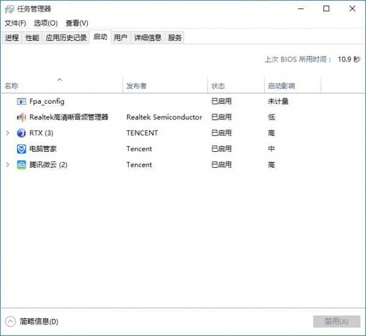Expand the RTX (3) startup group
This screenshot has height=336, width=366.
pos(7,133)
